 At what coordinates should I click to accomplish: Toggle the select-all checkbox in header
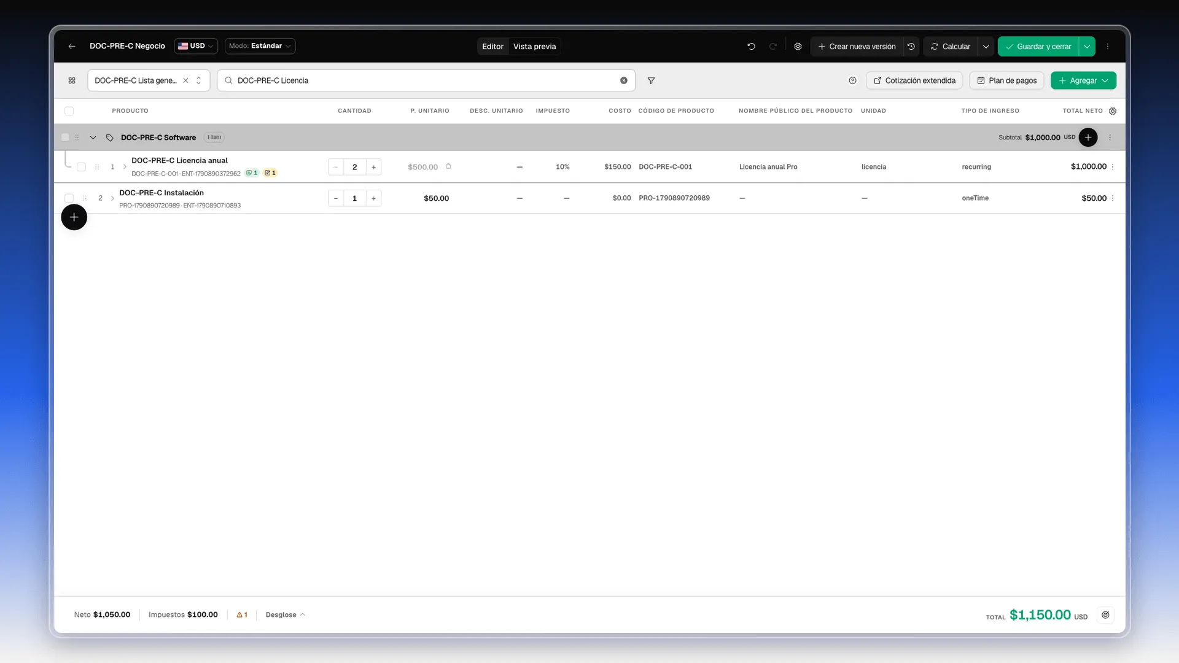point(69,111)
